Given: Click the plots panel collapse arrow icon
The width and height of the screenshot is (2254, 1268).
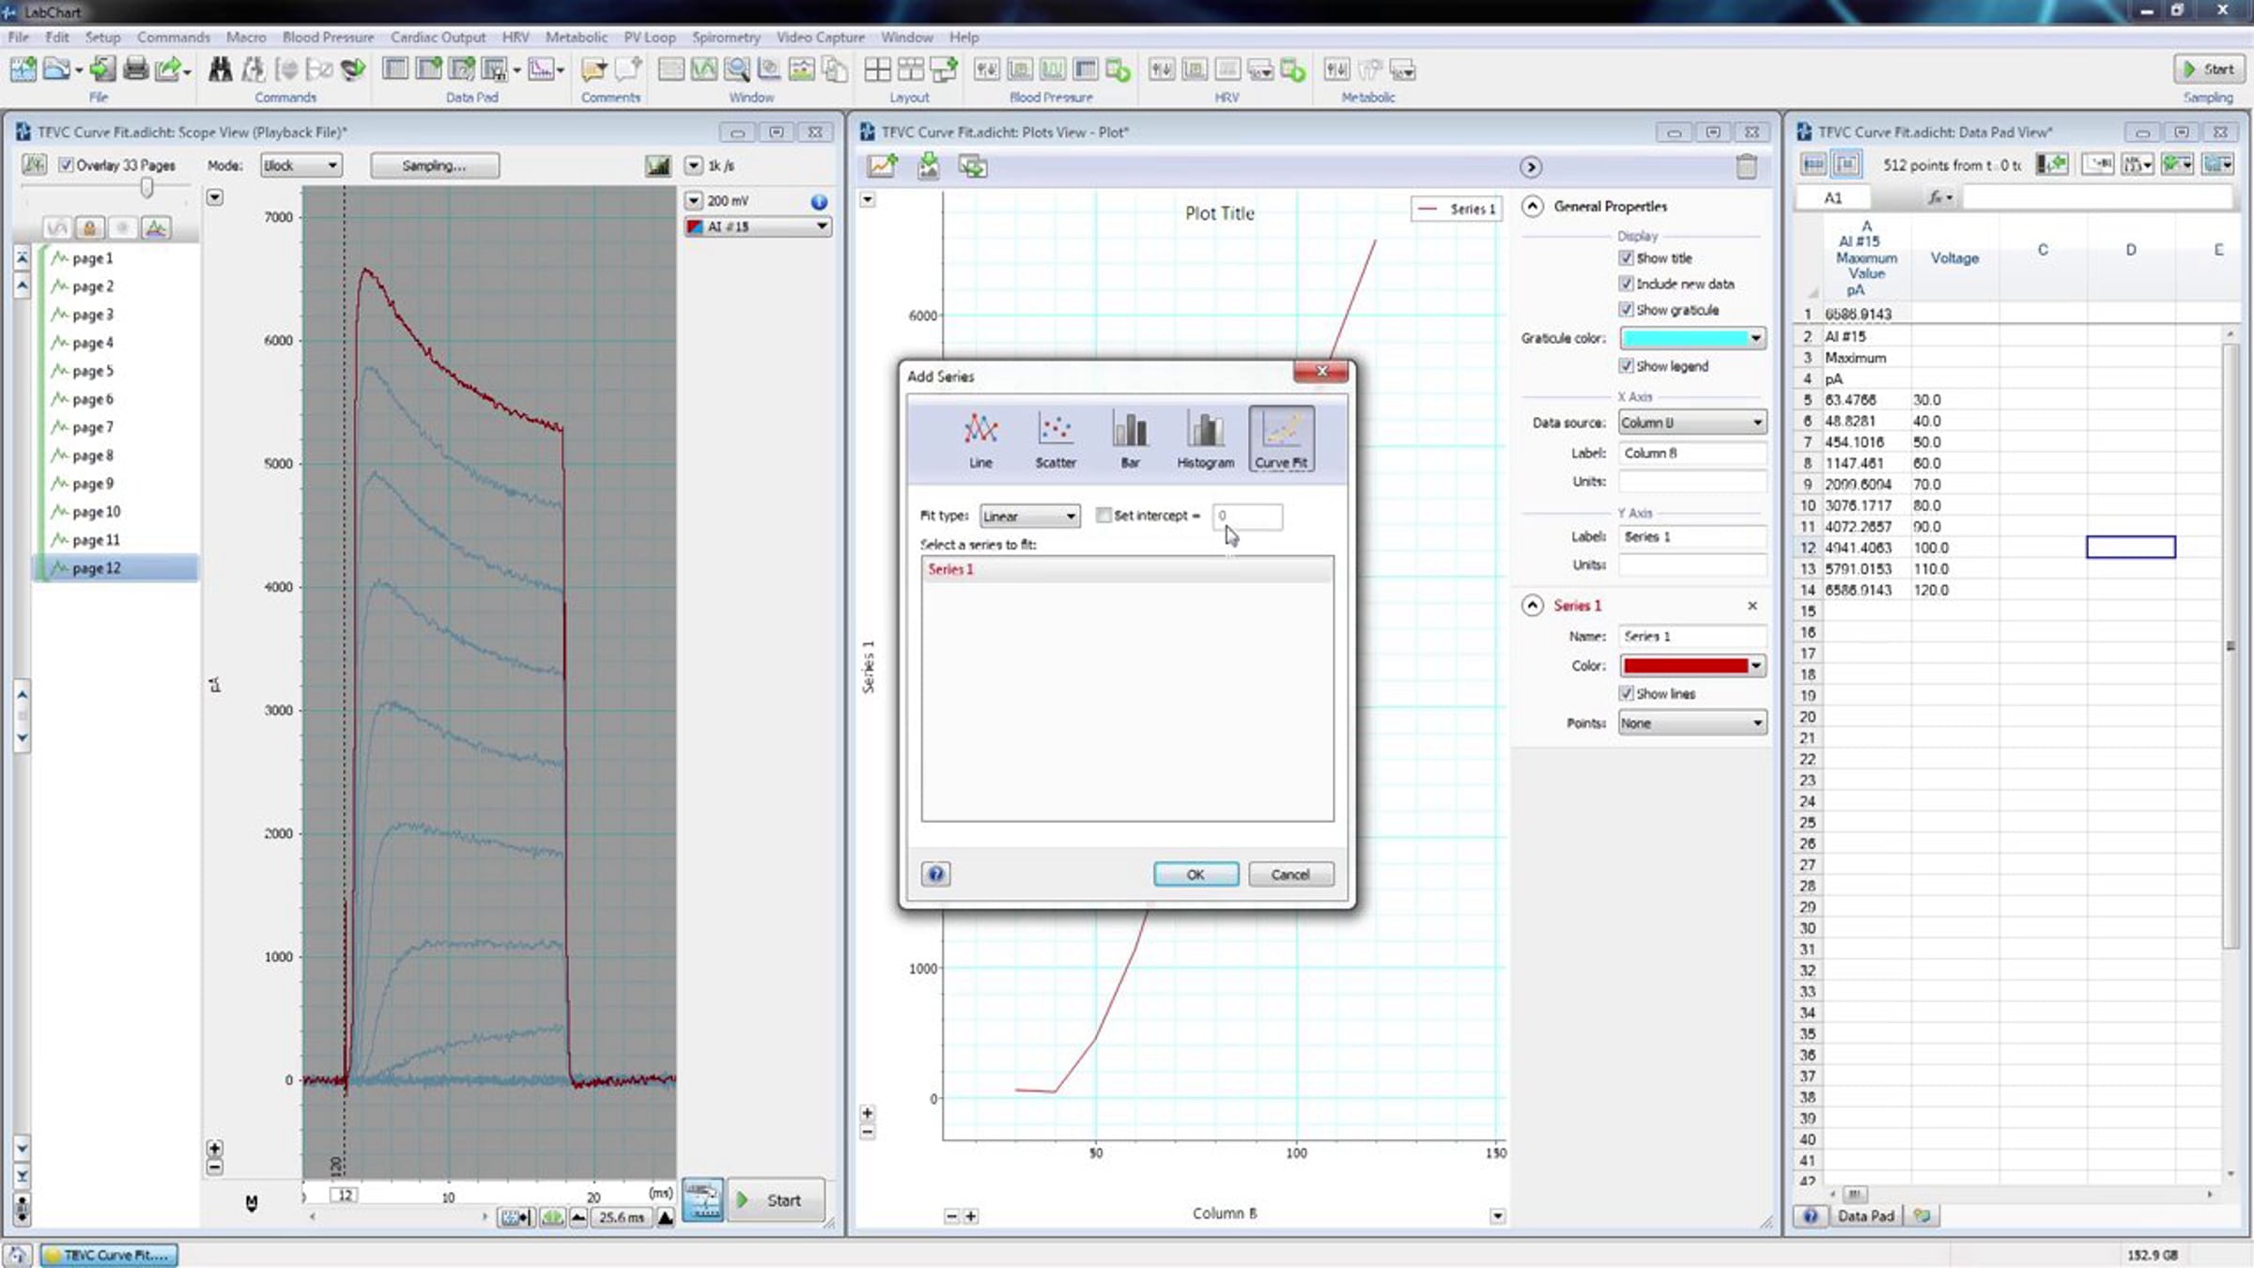Looking at the screenshot, I should click(1531, 167).
